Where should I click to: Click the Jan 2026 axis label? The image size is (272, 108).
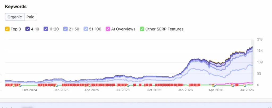pos(185,90)
